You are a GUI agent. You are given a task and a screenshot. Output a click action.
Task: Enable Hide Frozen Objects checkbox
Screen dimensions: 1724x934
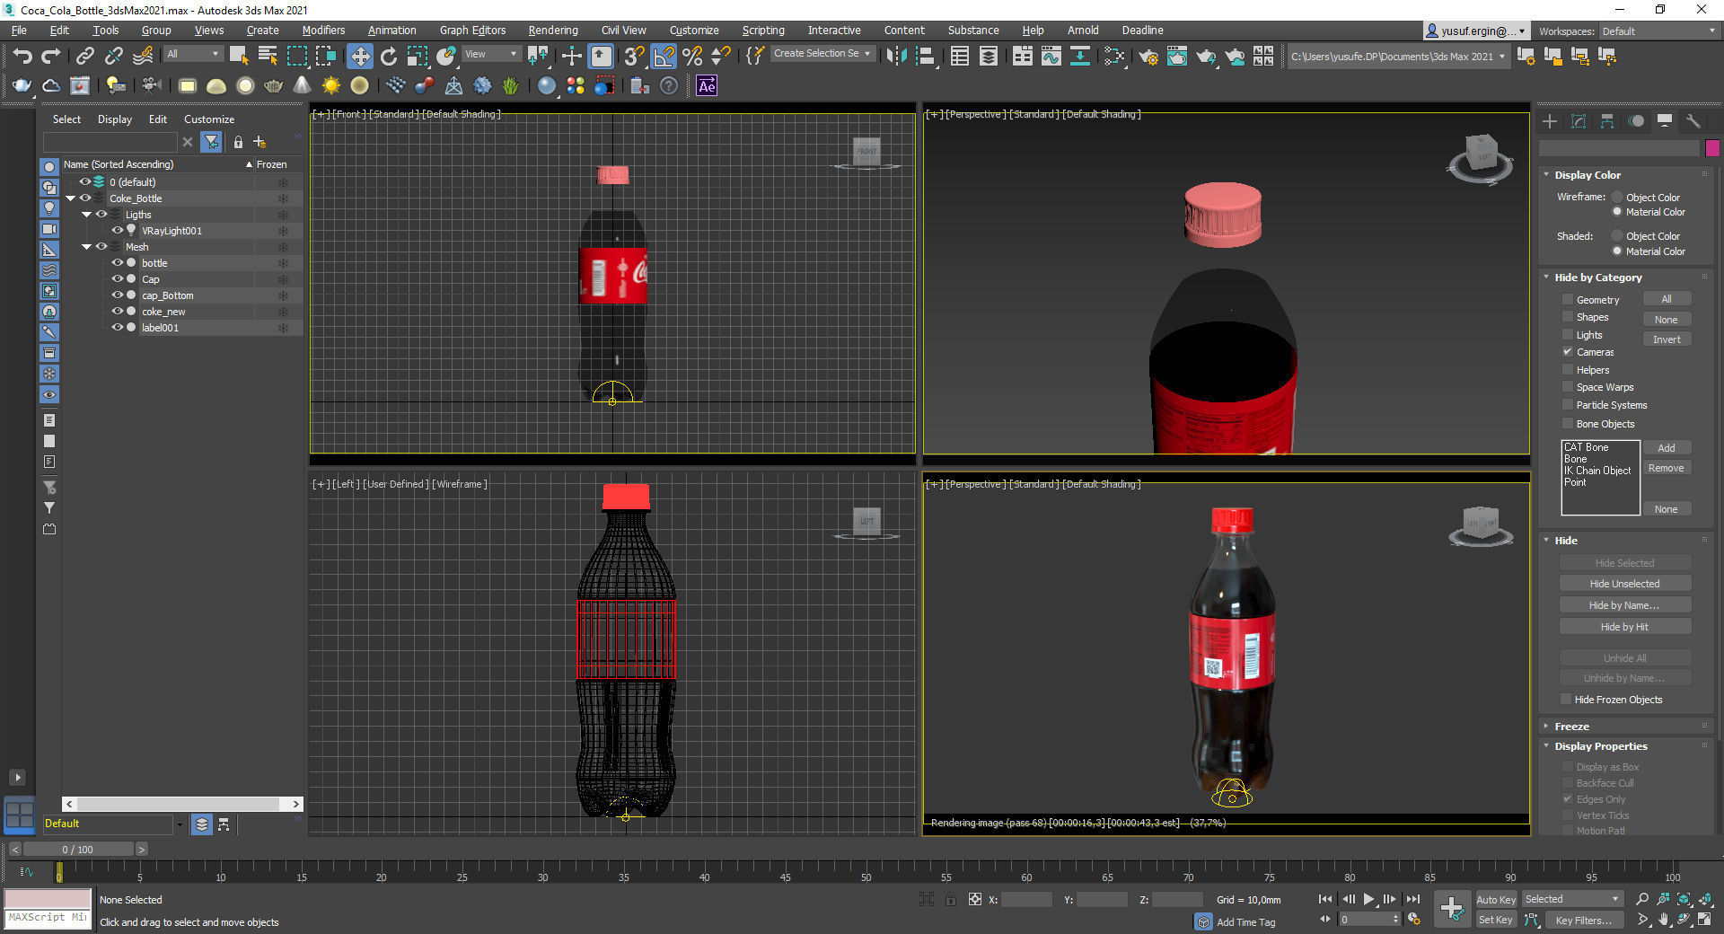click(1566, 700)
